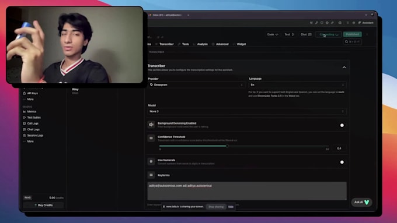Click Hide in the screen sharing bar
Viewport: 397px width, 223px height.
(231, 207)
